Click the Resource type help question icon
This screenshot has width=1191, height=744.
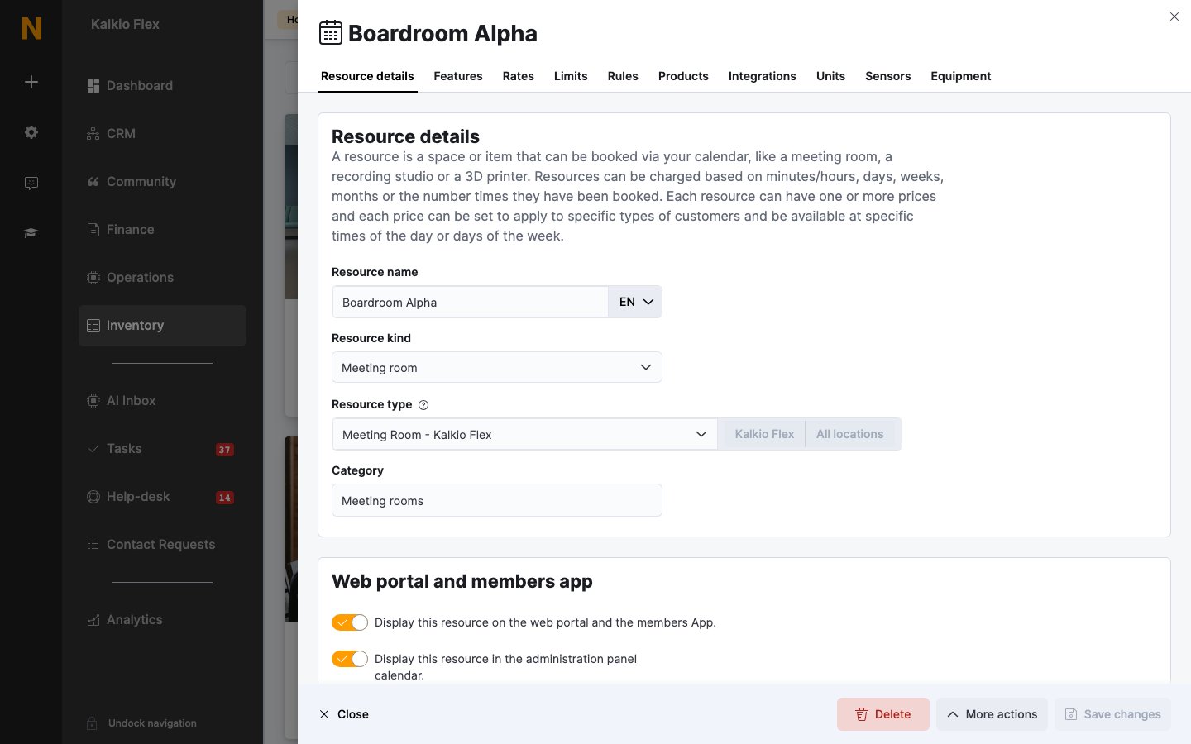pyautogui.click(x=423, y=405)
